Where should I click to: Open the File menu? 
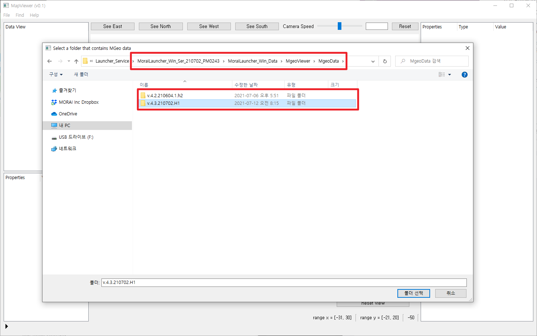click(x=7, y=15)
